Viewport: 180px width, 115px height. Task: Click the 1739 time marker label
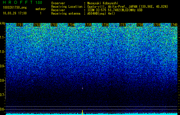(157, 25)
